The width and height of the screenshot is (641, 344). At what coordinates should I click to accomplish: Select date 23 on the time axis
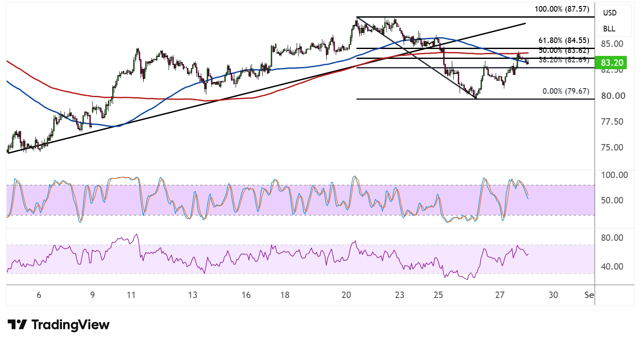point(400,295)
